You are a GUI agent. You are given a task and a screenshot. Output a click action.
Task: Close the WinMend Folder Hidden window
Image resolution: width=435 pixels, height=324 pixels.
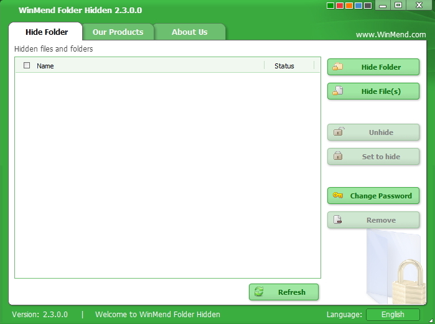click(x=419, y=5)
